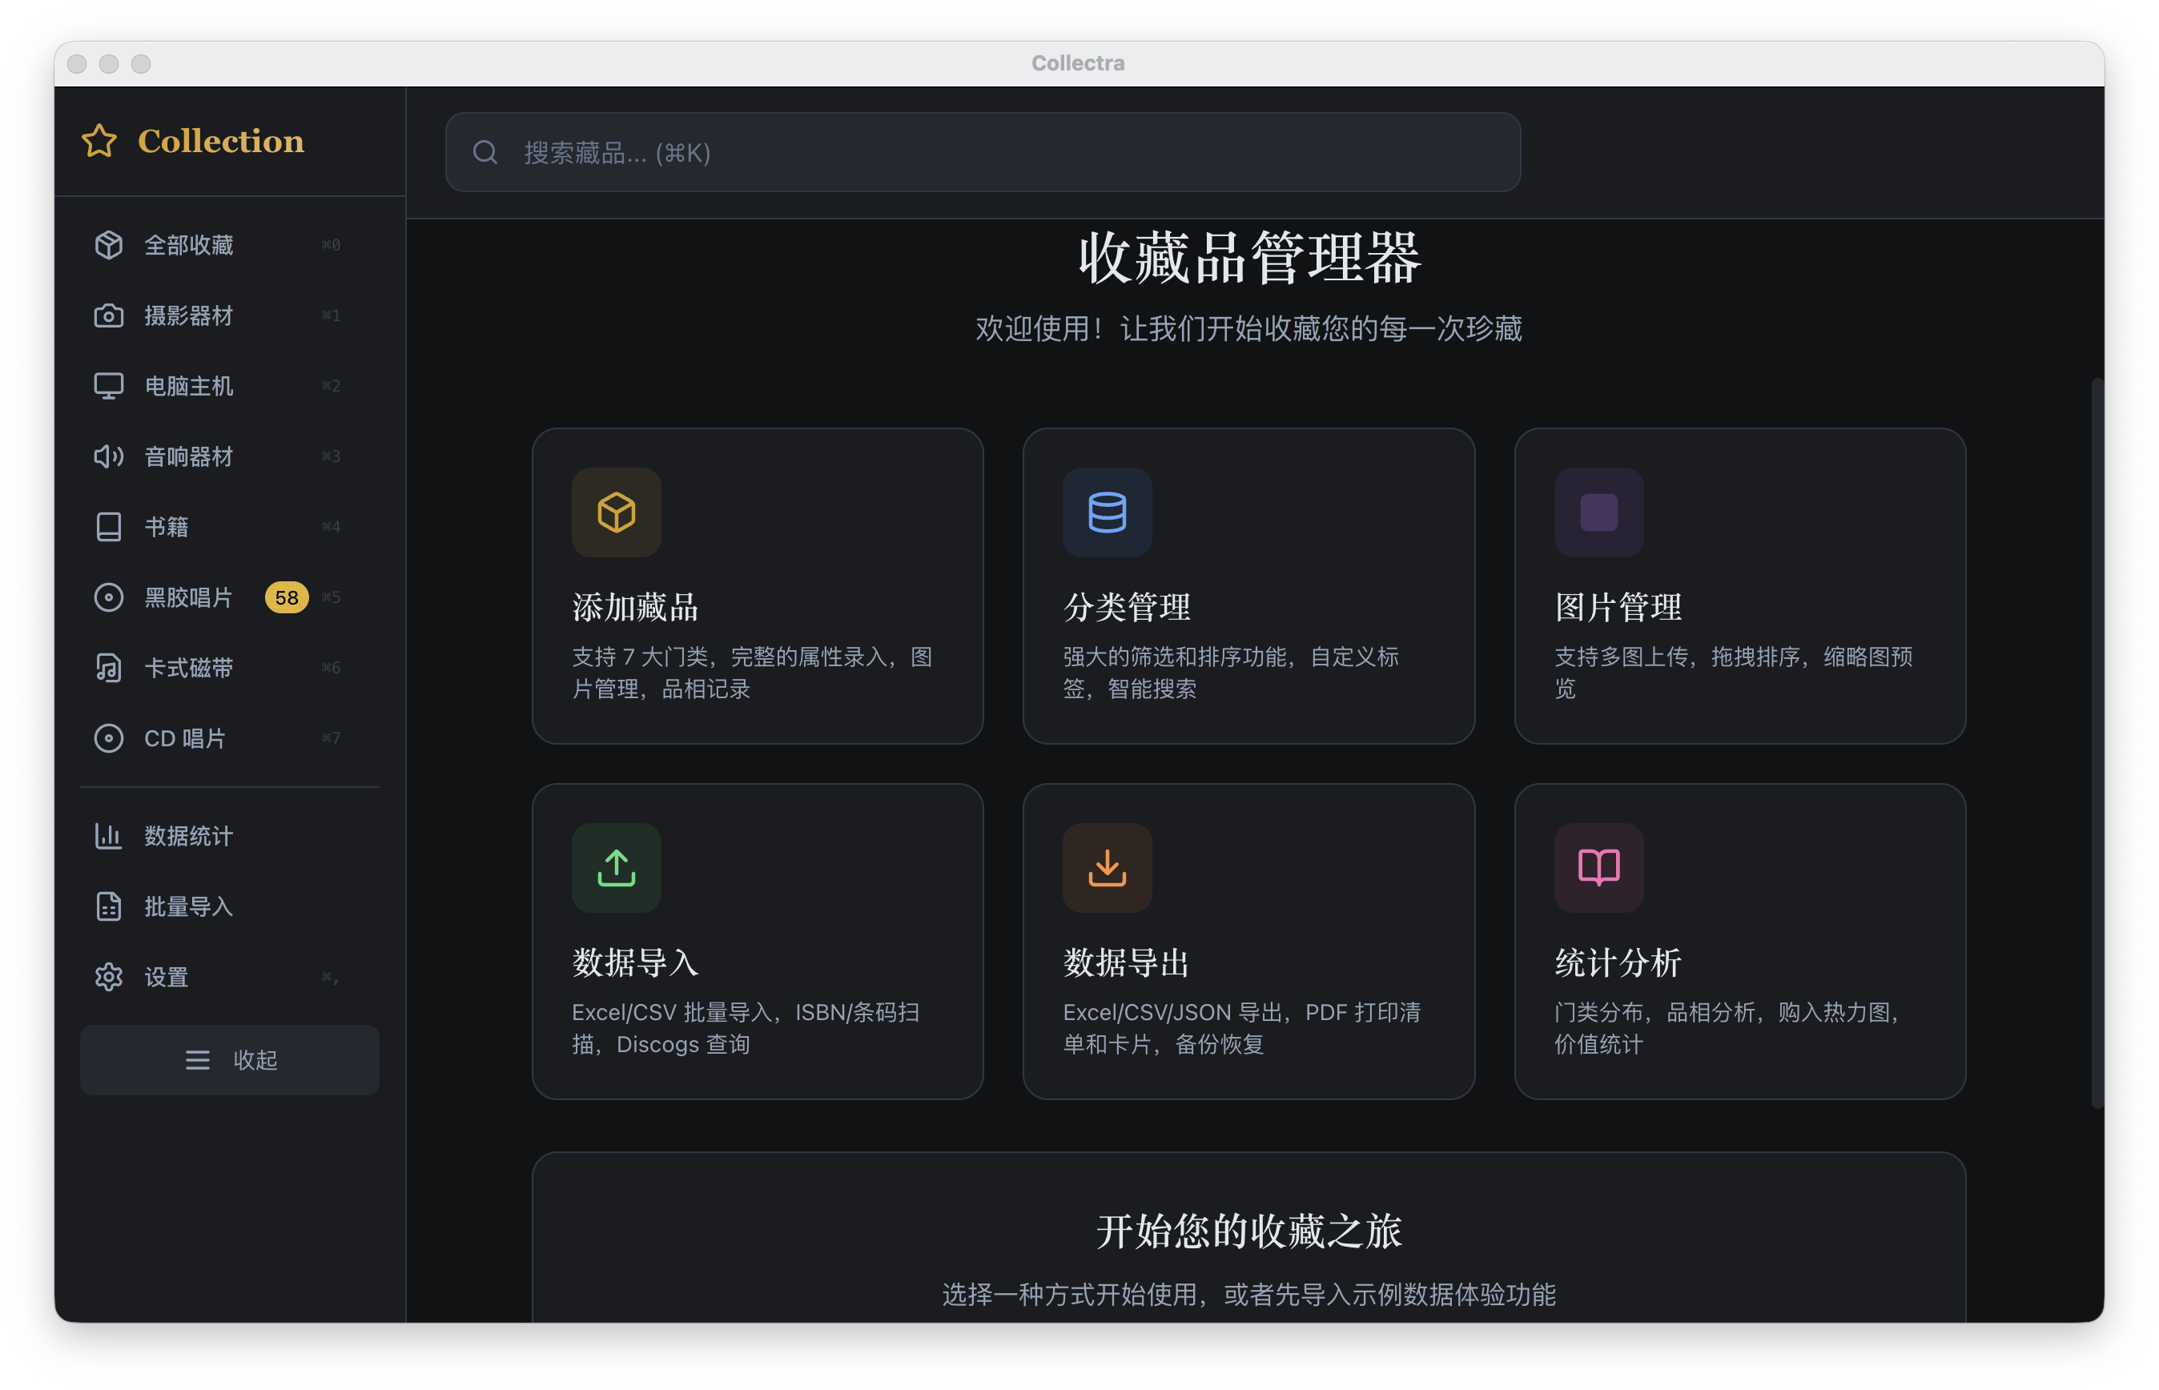Screen dimensions: 2159x1390
Task: Click the green upload icon for 数据导入
Action: point(617,867)
